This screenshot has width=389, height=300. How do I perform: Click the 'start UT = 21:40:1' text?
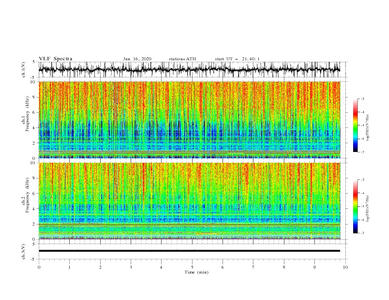click(x=237, y=59)
